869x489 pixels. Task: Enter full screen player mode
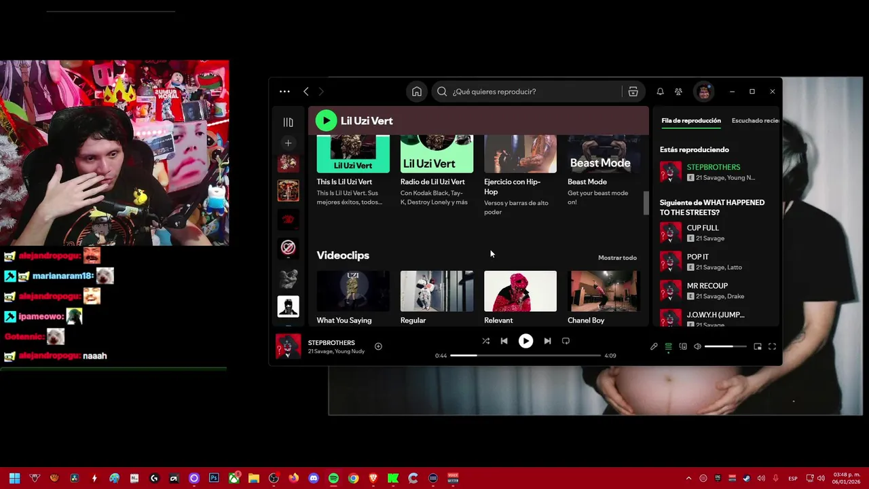772,346
